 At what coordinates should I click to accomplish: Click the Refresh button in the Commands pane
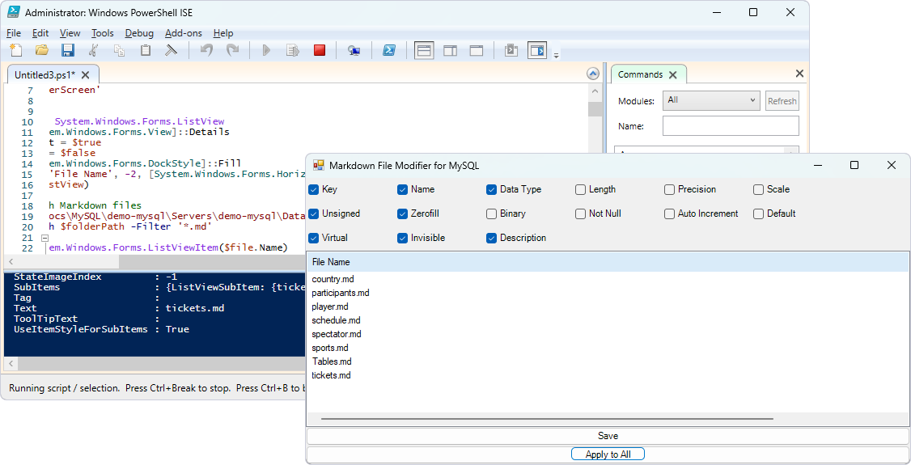[782, 101]
